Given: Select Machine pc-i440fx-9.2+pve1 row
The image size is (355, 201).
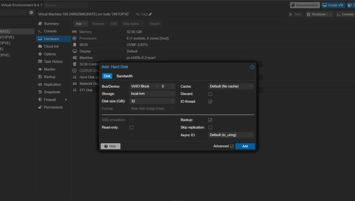Looking at the screenshot, I should click(213, 58).
